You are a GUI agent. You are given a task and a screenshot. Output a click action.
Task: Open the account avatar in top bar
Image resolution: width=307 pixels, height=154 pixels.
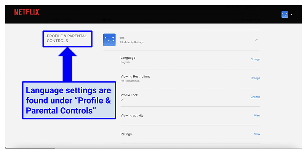point(285,14)
